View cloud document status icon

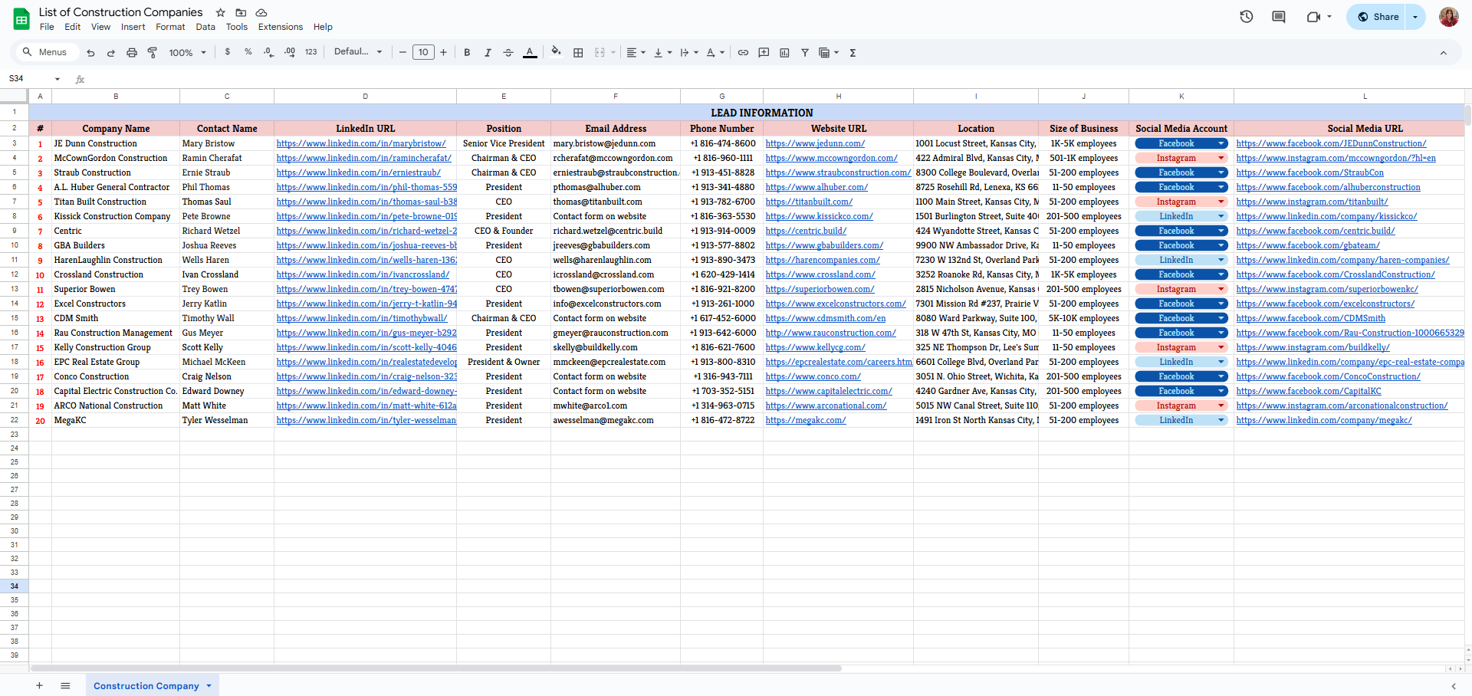(261, 12)
